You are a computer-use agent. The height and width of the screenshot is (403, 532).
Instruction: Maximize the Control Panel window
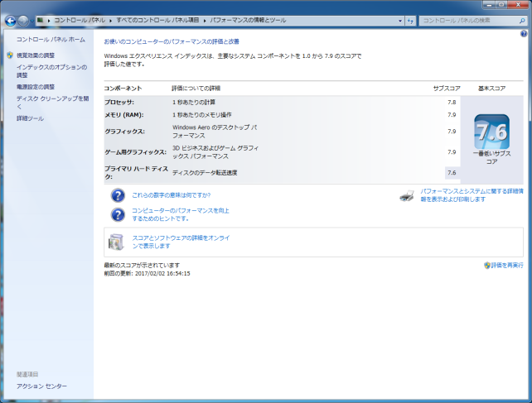pos(501,4)
